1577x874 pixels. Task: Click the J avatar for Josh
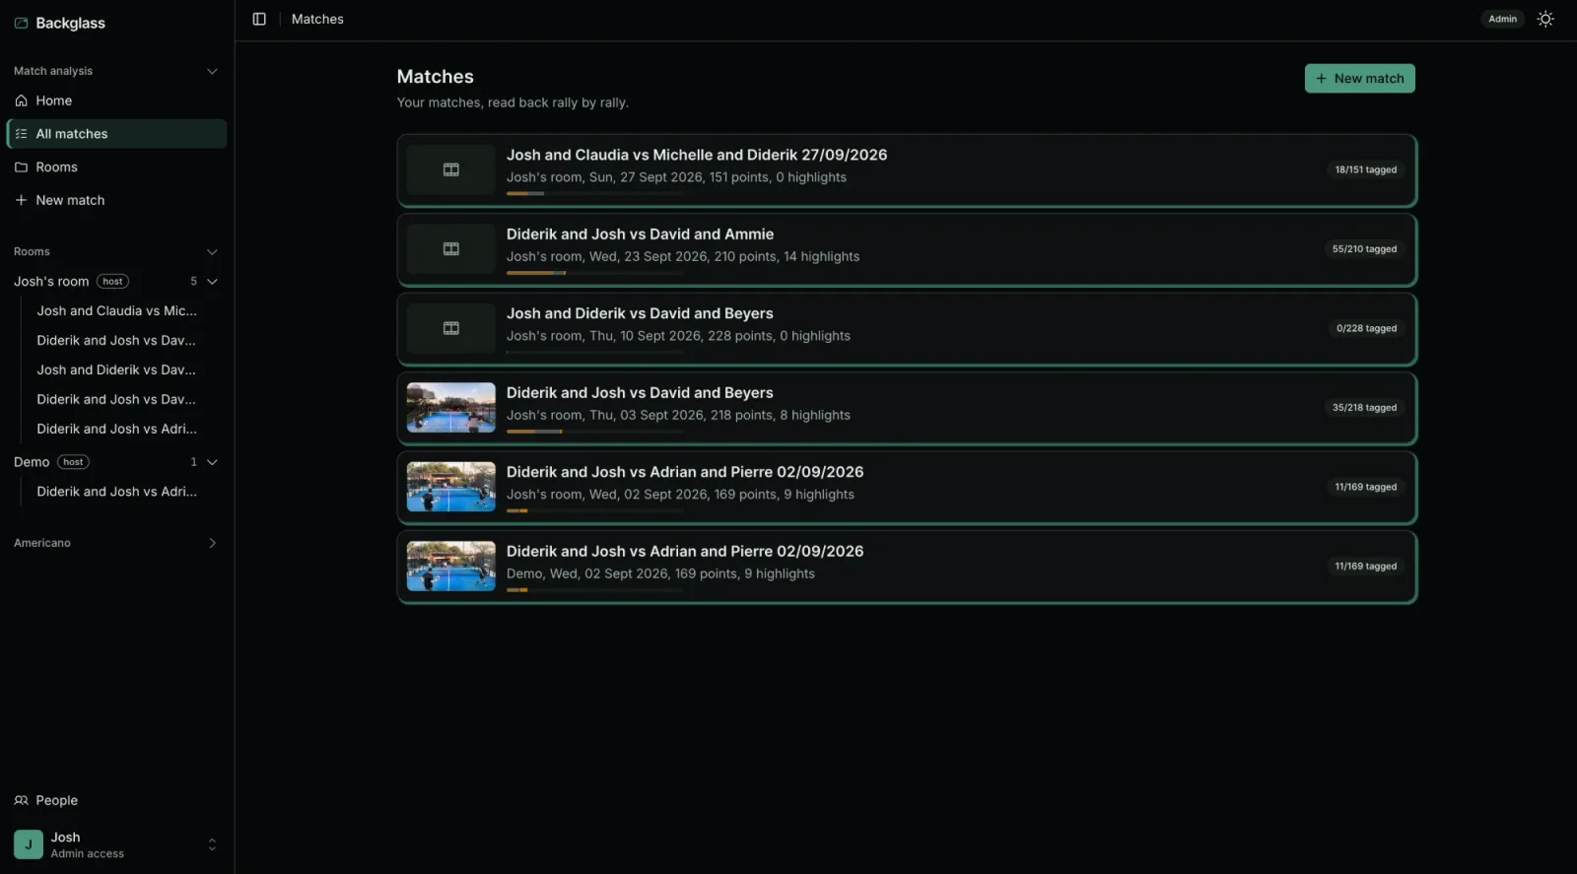(x=28, y=844)
